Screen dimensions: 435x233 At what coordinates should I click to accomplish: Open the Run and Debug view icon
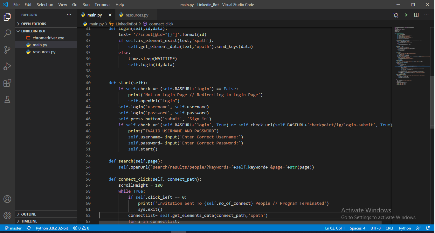[7, 66]
